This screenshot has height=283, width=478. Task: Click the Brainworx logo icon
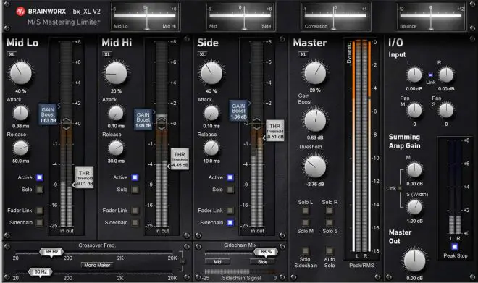(21, 12)
